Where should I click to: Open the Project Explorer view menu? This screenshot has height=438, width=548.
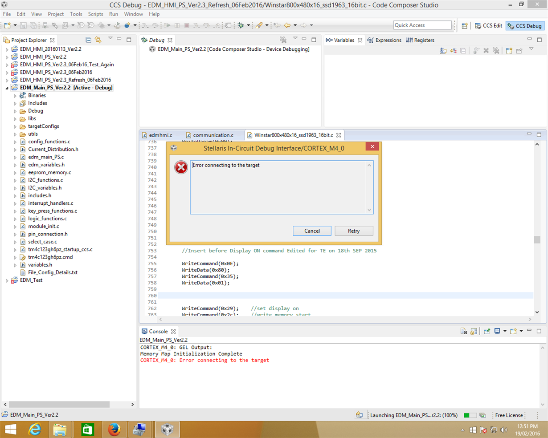point(110,39)
